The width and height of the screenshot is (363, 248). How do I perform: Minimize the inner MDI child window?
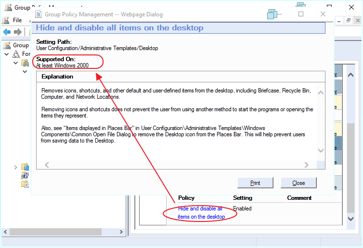pos(339,21)
